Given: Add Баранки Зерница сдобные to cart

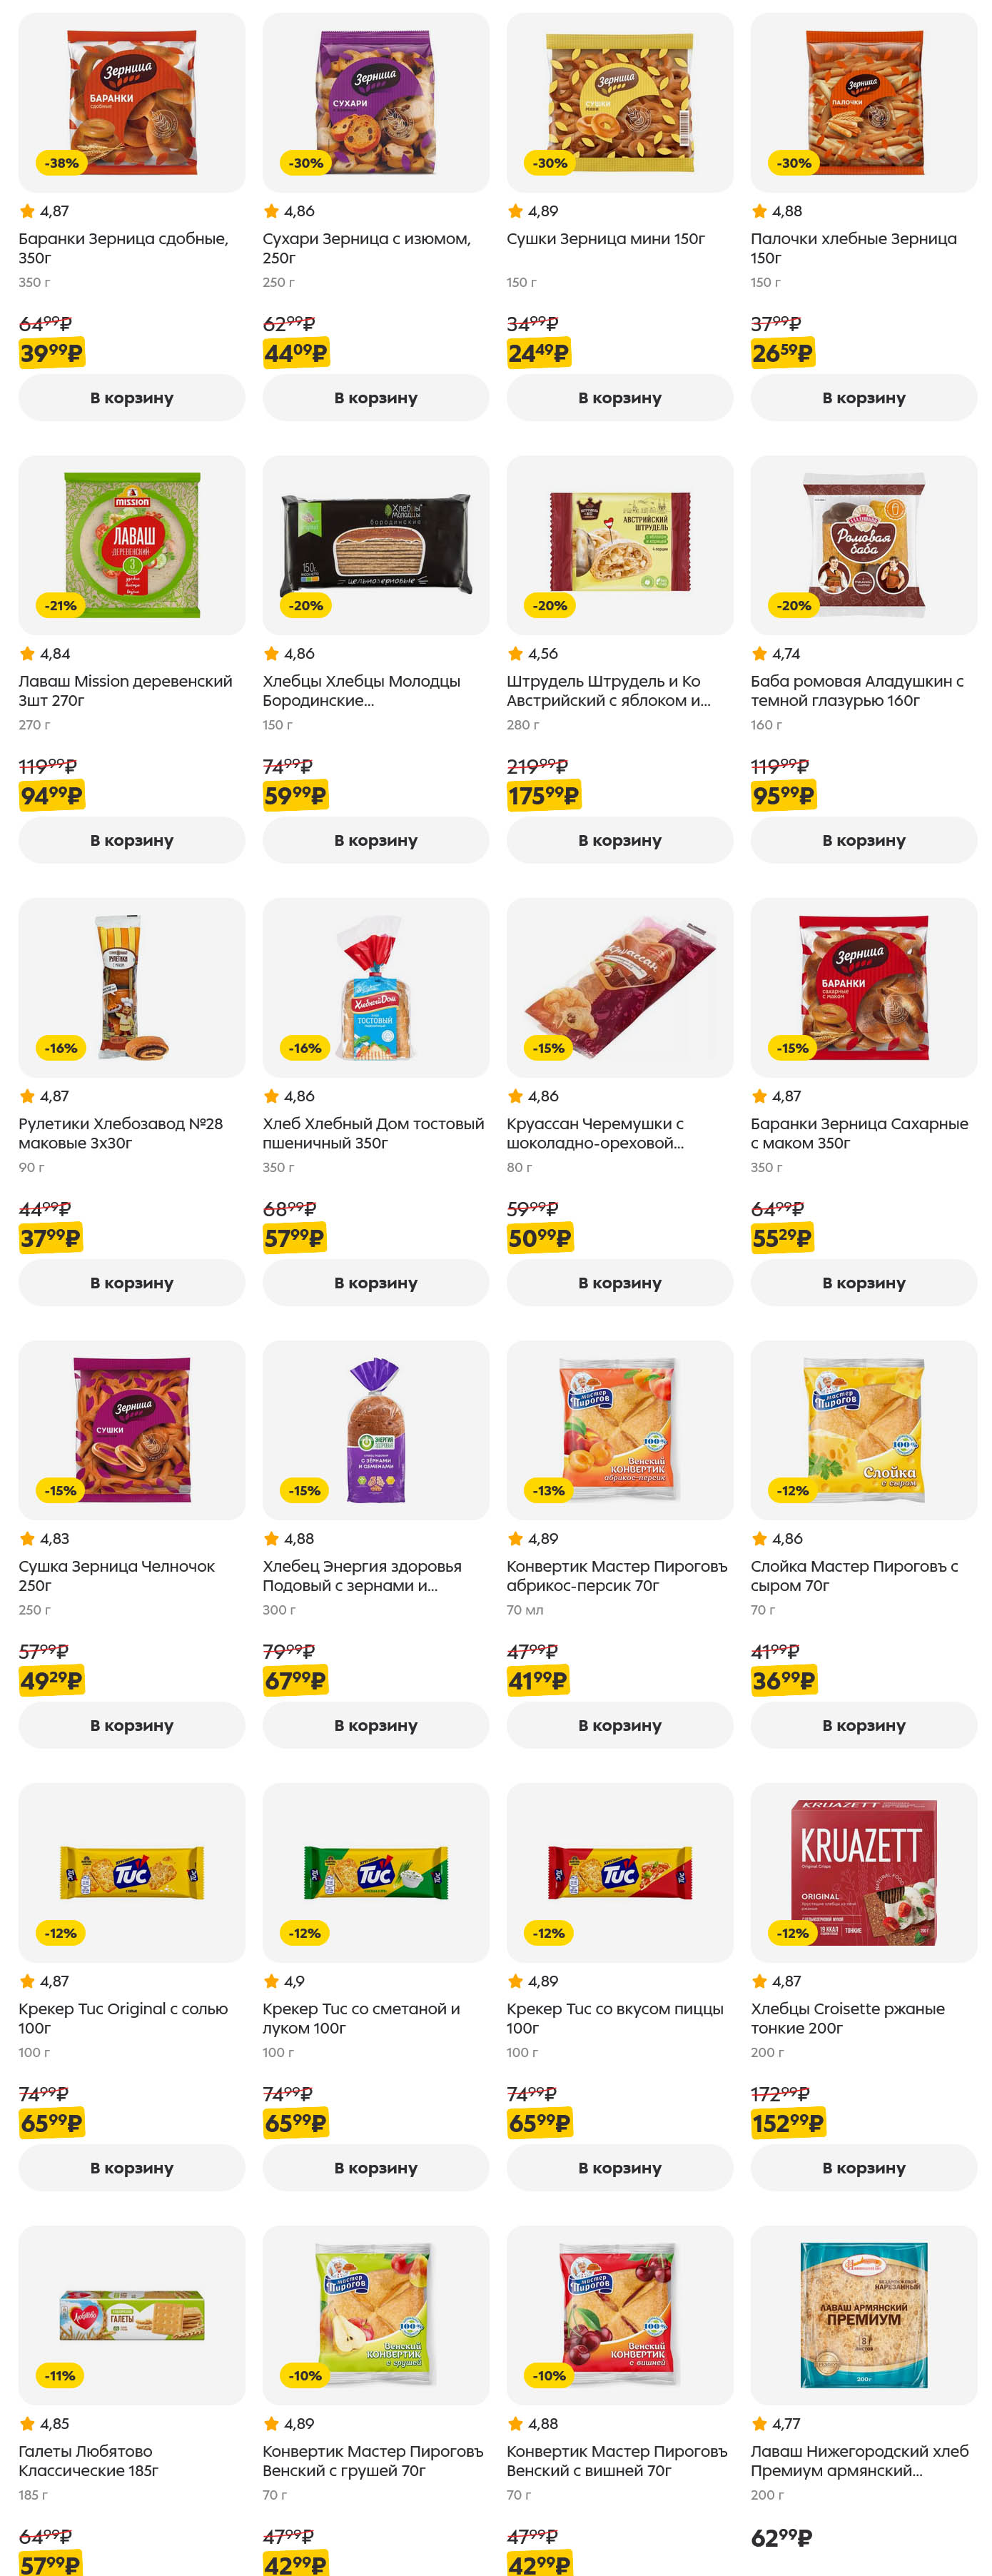Looking at the screenshot, I should pos(131,398).
